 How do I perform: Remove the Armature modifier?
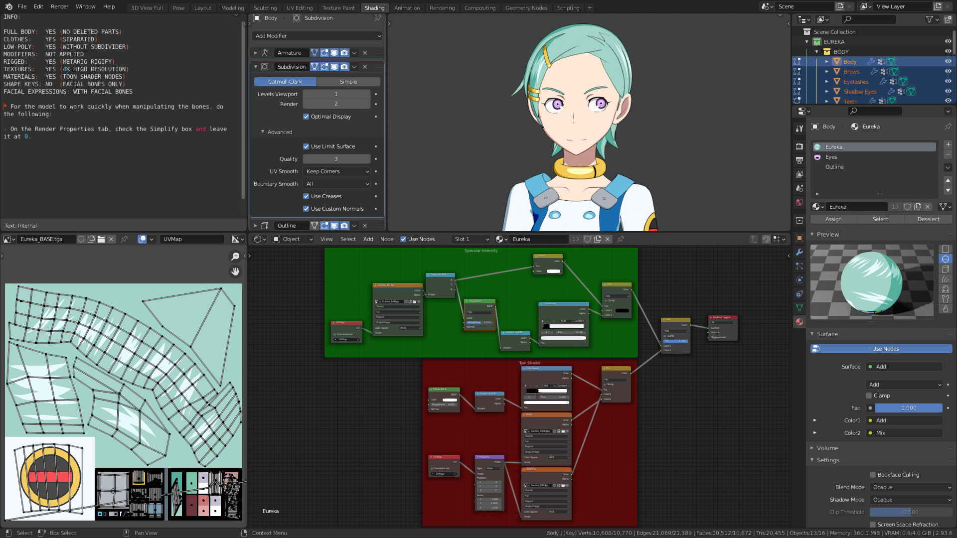coord(364,53)
